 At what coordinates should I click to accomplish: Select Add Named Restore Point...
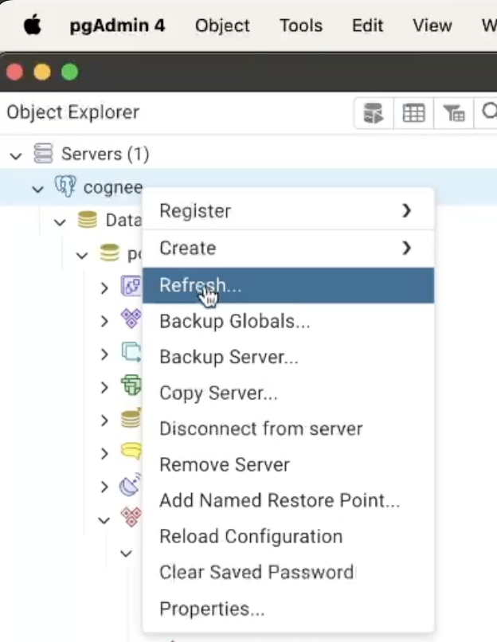(x=288, y=501)
